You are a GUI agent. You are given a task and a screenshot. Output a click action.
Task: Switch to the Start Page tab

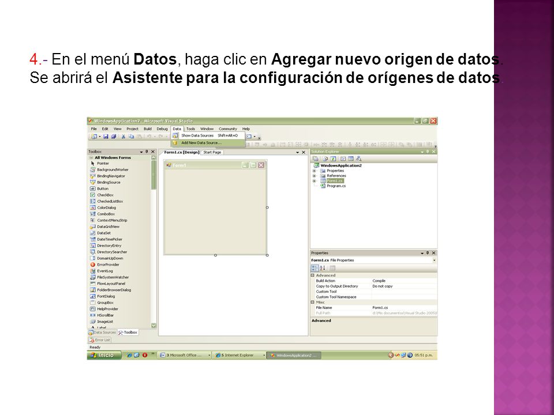tap(212, 152)
